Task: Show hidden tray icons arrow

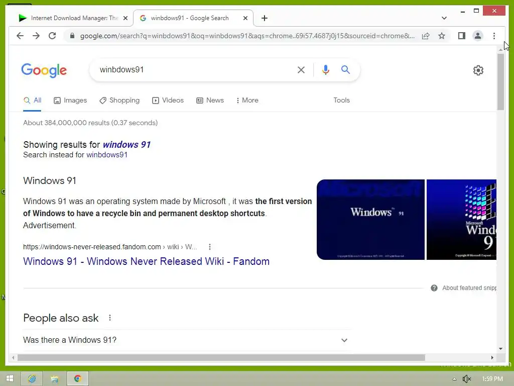Action: 454,379
